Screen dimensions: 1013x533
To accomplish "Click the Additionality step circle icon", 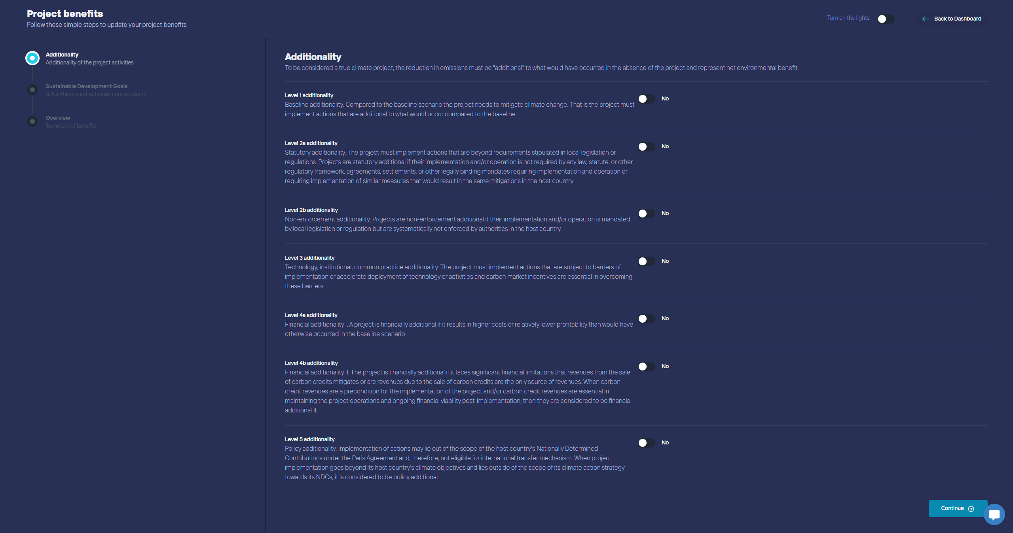I will [32, 58].
